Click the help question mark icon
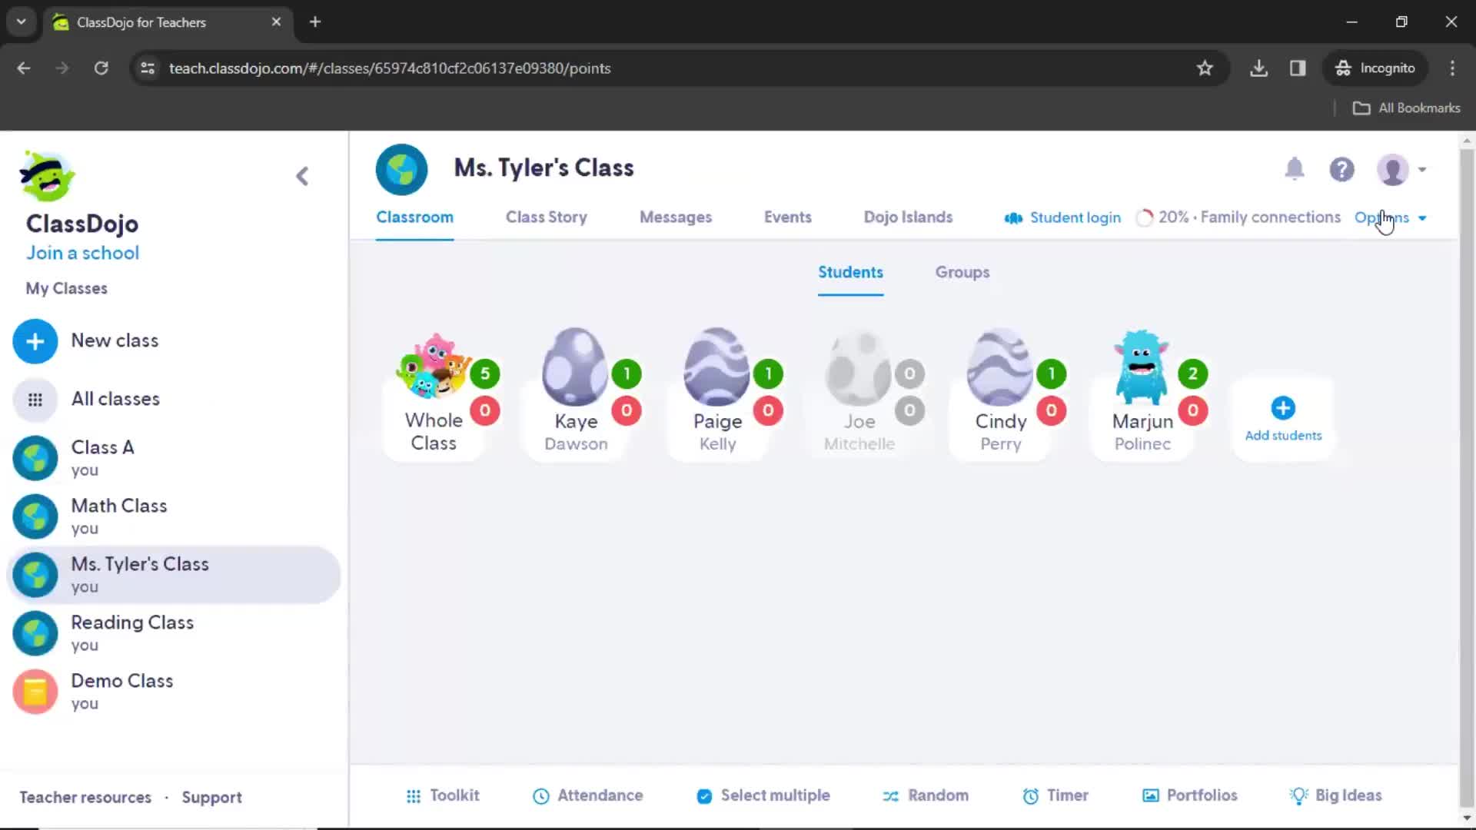Screen dimensions: 1476x830 point(1341,169)
